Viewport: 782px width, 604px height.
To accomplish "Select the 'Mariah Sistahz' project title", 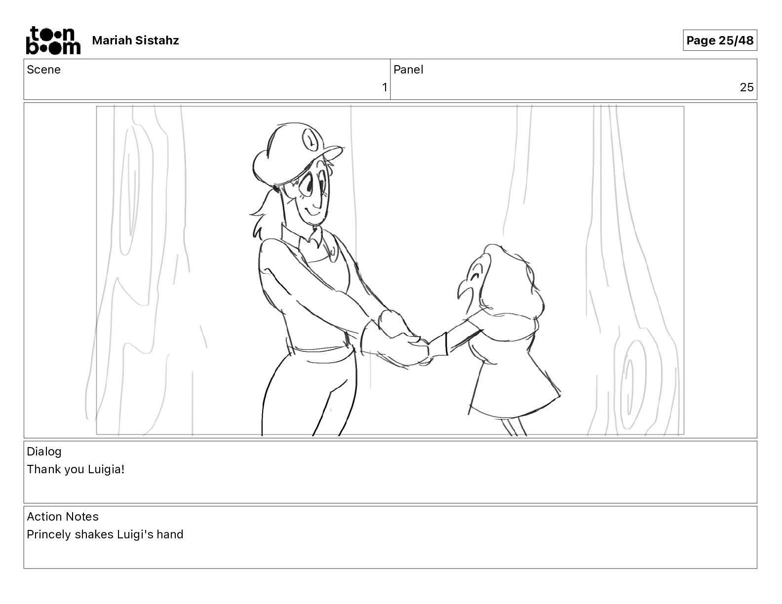I will click(135, 40).
